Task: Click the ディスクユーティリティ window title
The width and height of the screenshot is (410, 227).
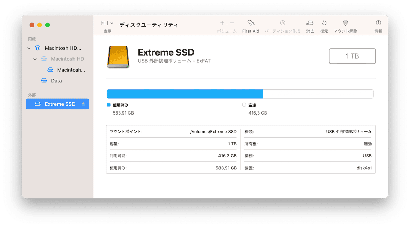Action: 149,25
